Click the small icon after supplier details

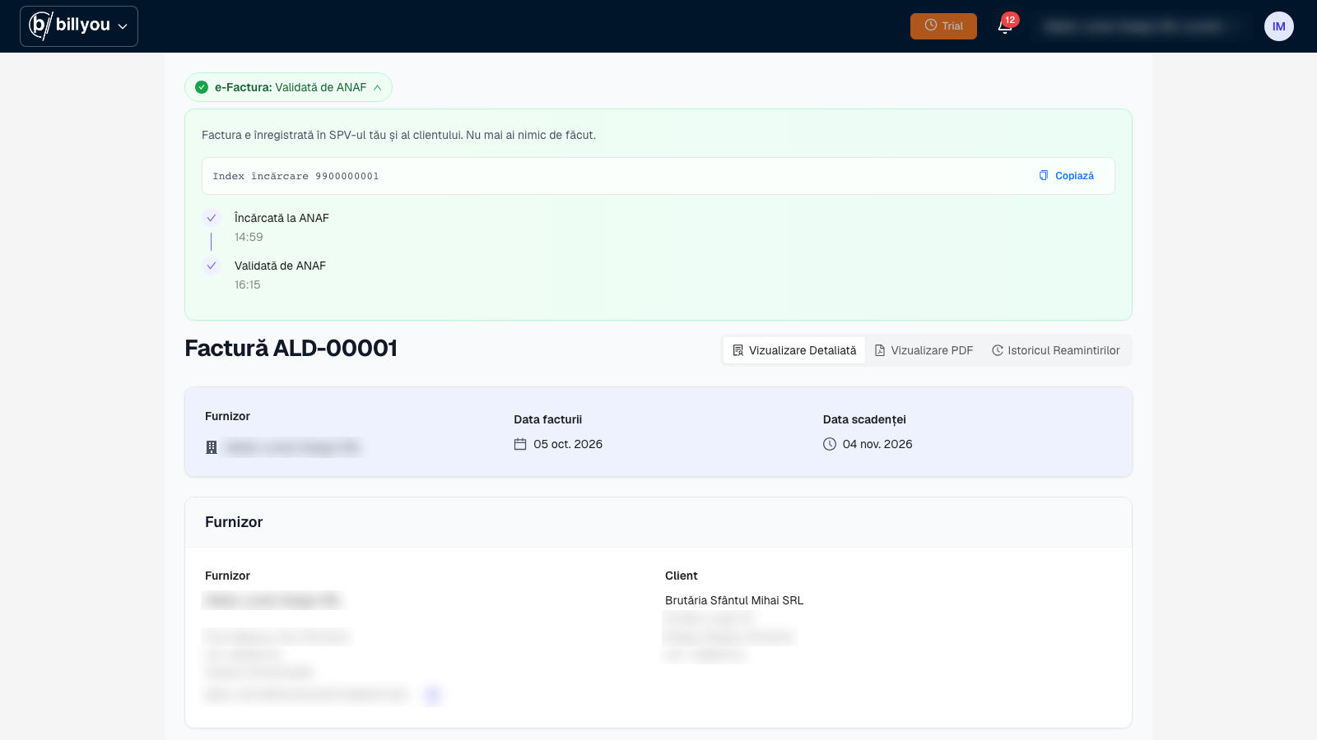[x=432, y=695]
